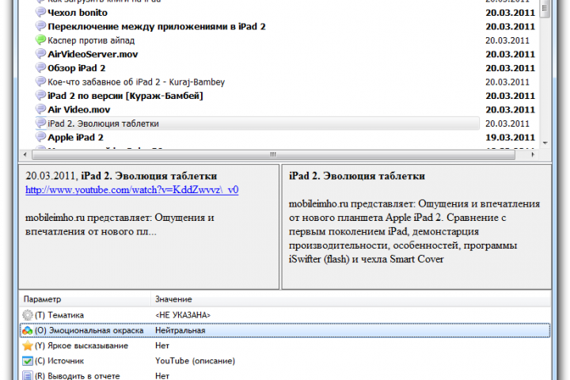Image resolution: width=570 pixels, height=380 pixels.
Task: Click star icon of Яркое высказывание
Action: [27, 345]
